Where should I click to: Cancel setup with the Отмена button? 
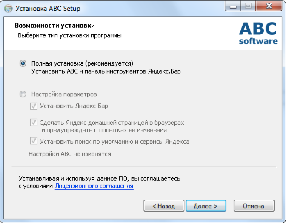[x=253, y=206]
